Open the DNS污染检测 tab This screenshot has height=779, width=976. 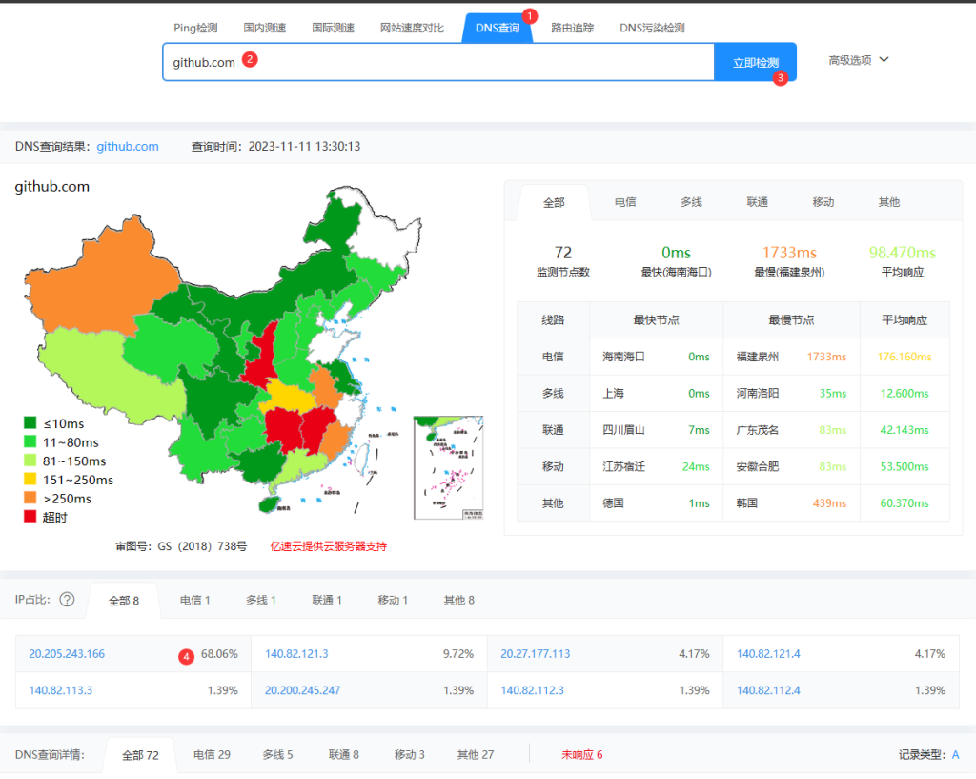point(652,28)
